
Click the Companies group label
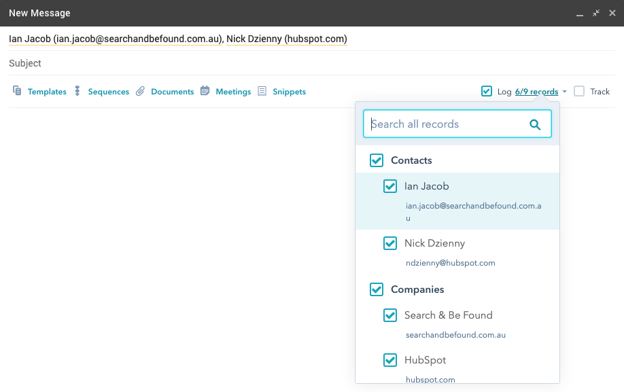pos(417,289)
